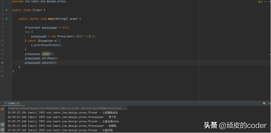Click the down-arrow stack trace icon in Run panel
The width and height of the screenshot is (271, 133).
pos(2,119)
